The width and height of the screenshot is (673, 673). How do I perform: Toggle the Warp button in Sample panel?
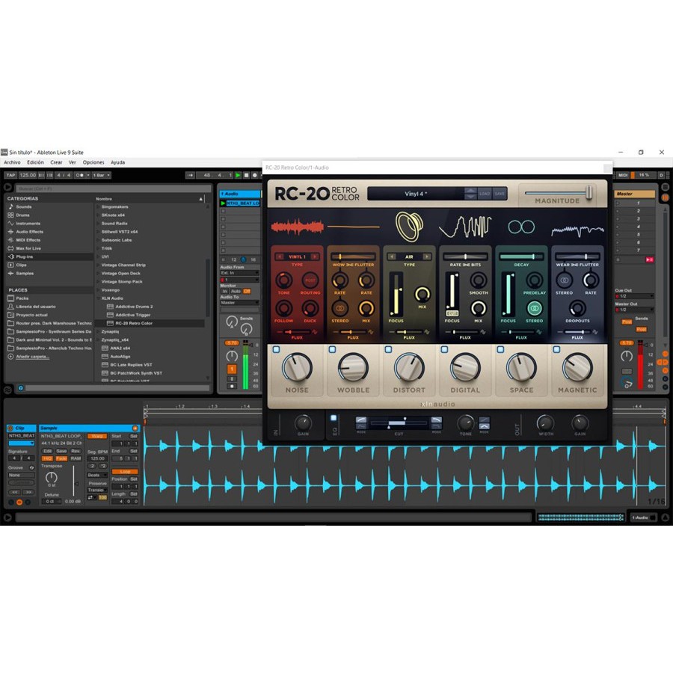(96, 436)
